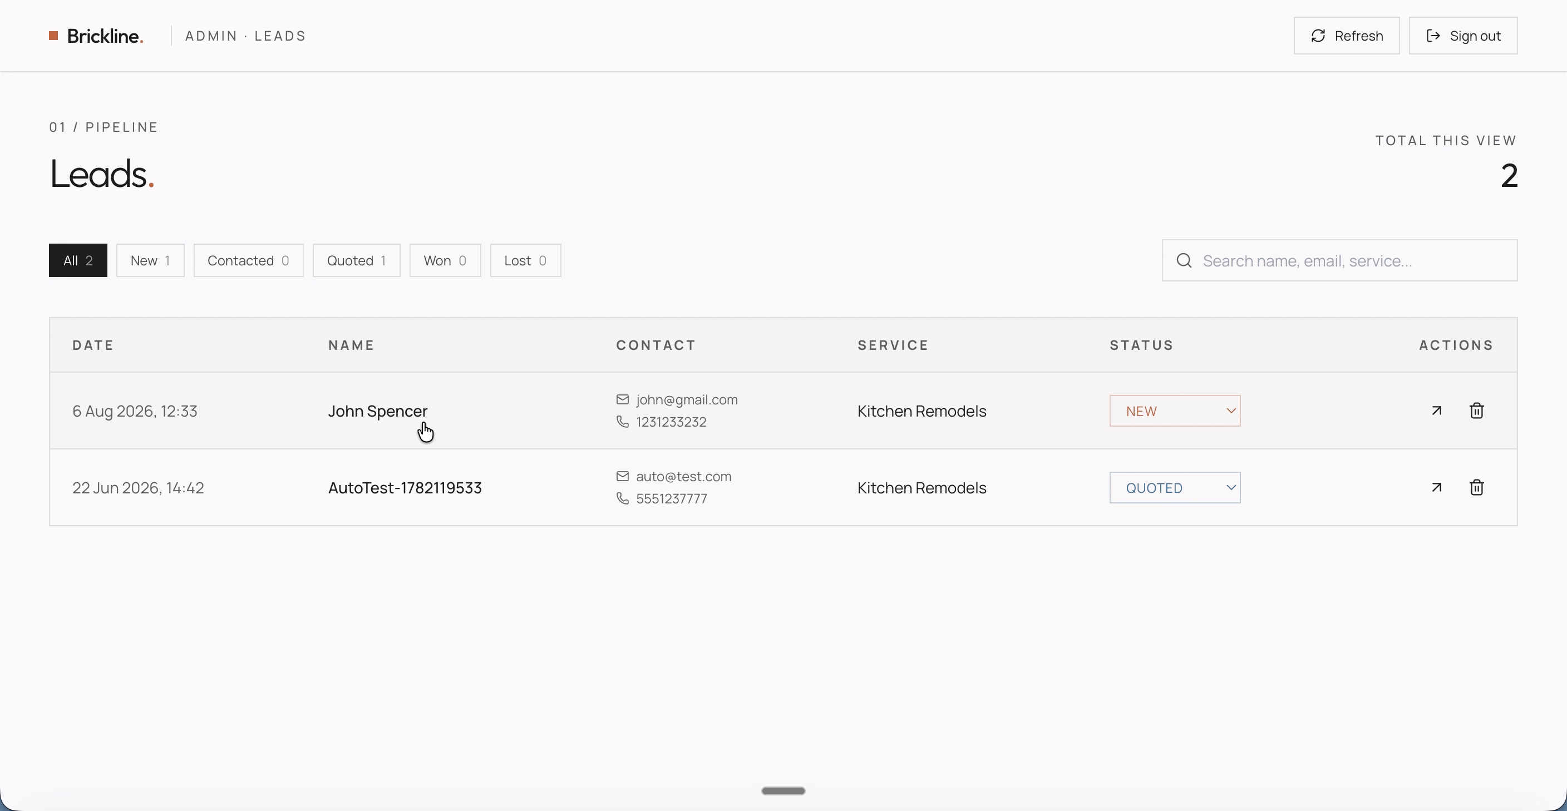Viewport: 1567px width, 811px height.
Task: Click the Leads. page heading
Action: [102, 174]
